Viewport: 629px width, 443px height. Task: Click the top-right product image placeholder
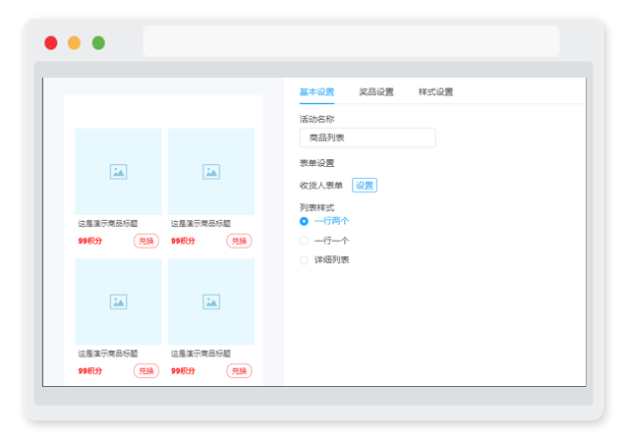(x=211, y=172)
